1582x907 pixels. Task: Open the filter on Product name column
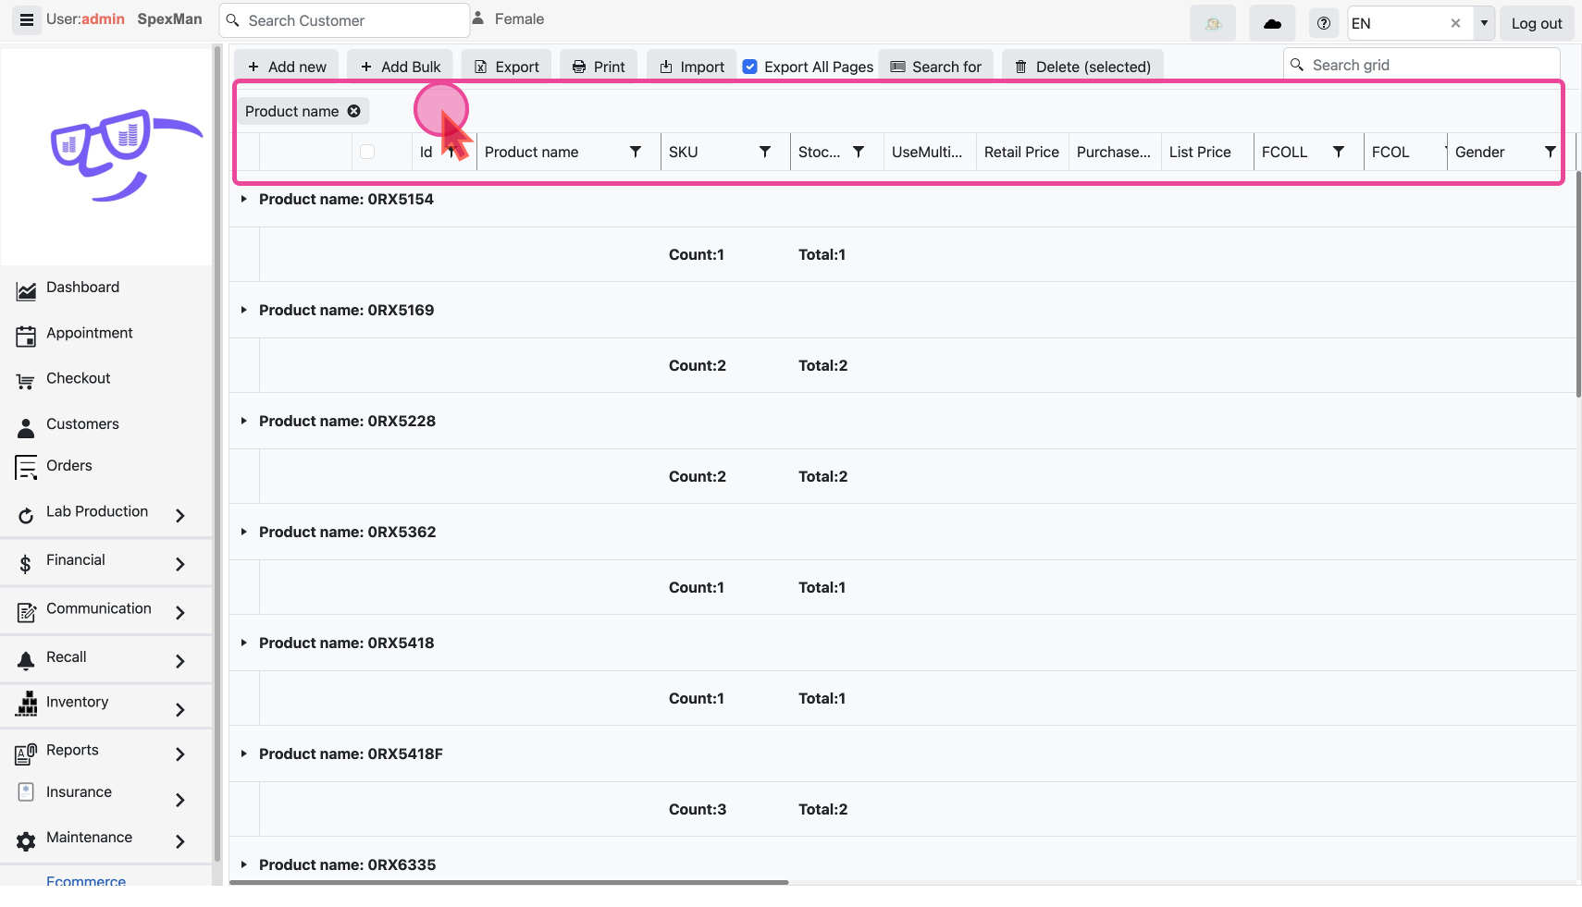[636, 152]
